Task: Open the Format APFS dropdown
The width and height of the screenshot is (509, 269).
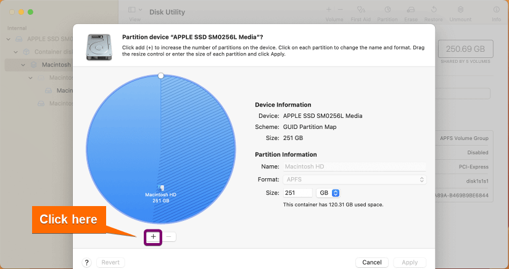Action: (355, 180)
